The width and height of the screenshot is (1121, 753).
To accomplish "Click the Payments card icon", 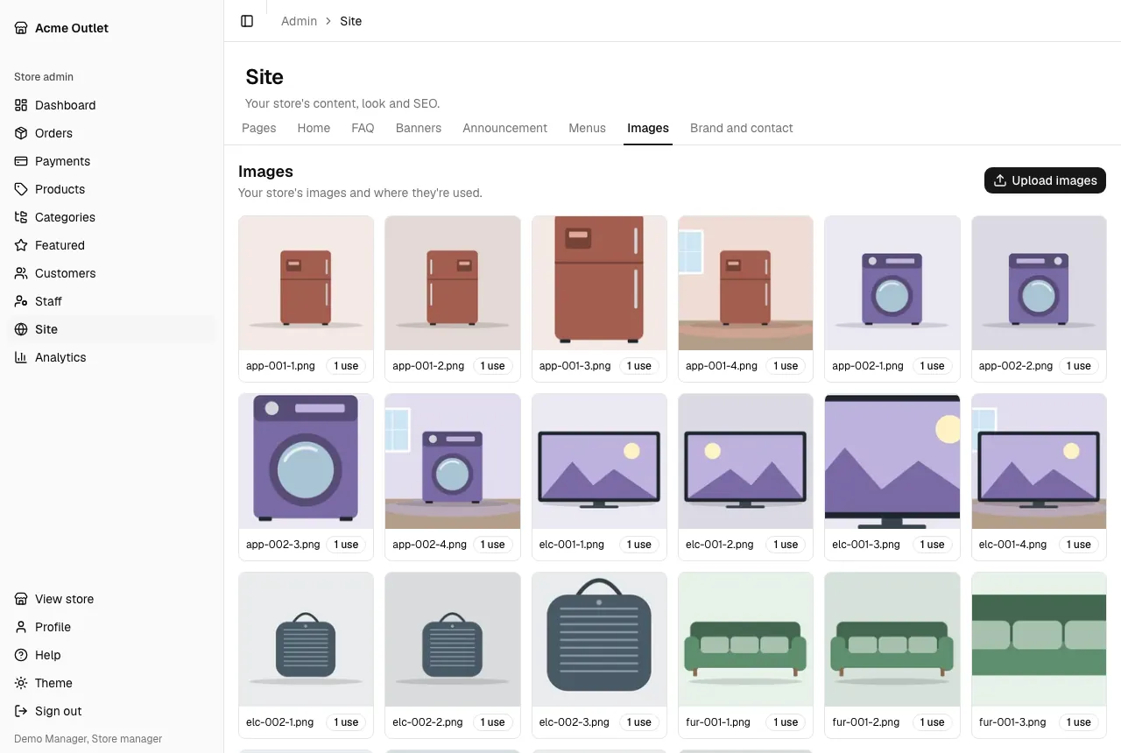I will (x=21, y=161).
